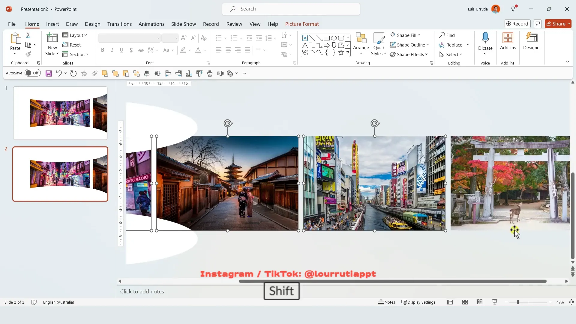Click the lightbulb ideas icon

[513, 9]
